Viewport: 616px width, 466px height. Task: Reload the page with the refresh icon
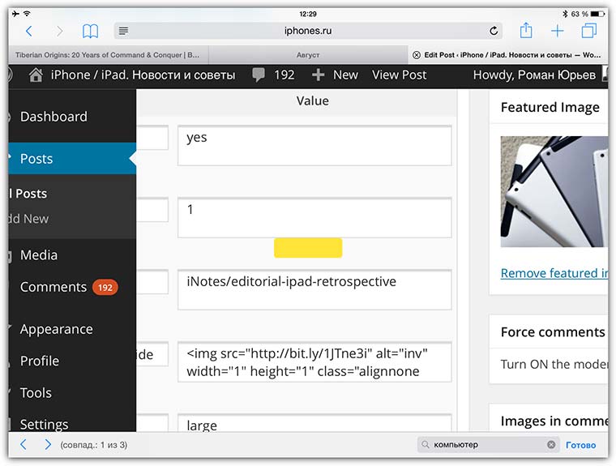pyautogui.click(x=494, y=31)
